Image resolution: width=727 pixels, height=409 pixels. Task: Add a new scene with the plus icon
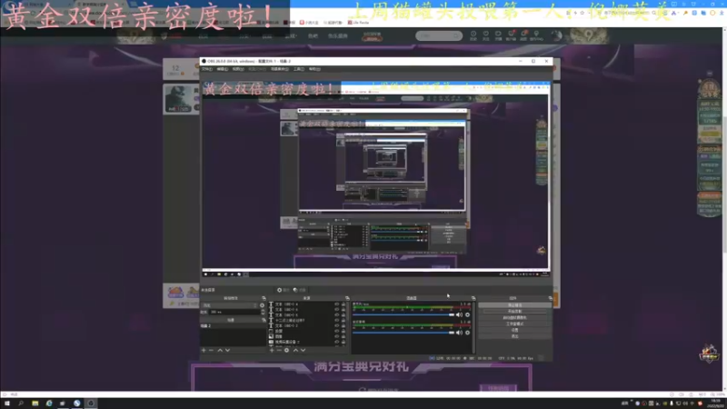click(x=204, y=350)
